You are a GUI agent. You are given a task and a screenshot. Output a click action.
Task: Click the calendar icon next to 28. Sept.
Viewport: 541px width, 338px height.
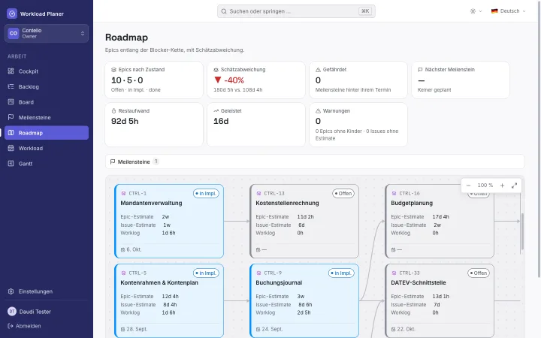pos(122,330)
